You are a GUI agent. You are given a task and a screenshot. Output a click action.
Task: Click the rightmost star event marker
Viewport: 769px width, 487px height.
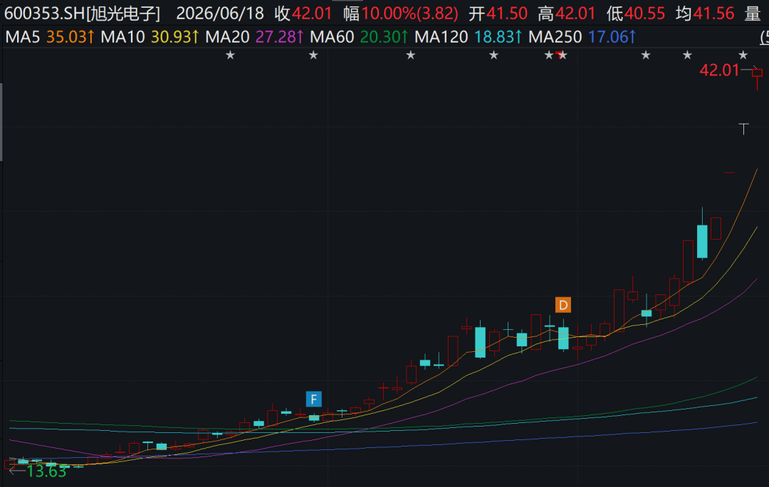[743, 55]
